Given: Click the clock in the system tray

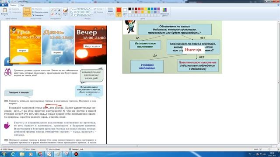Looking at the screenshot, I should tap(272, 154).
